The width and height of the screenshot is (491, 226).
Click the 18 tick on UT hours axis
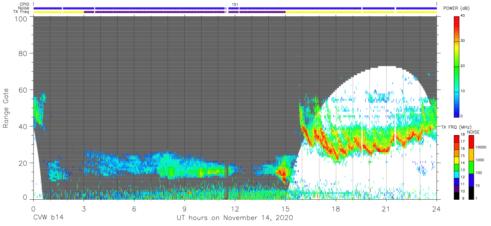pyautogui.click(x=335, y=208)
